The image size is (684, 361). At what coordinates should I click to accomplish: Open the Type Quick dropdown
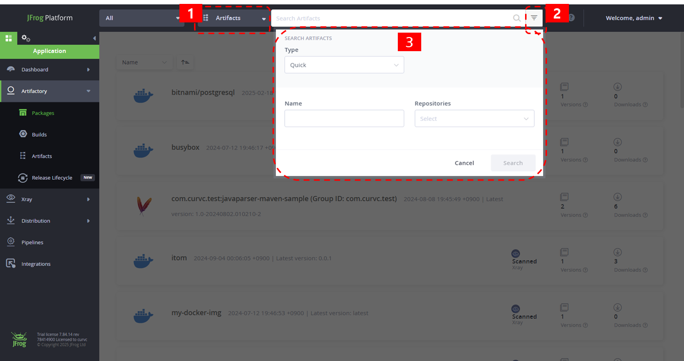click(x=344, y=65)
